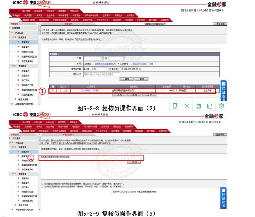Screen dimensions: 255x217
Task: Click the 拒绝 reject button below table
Action: (x=134, y=95)
